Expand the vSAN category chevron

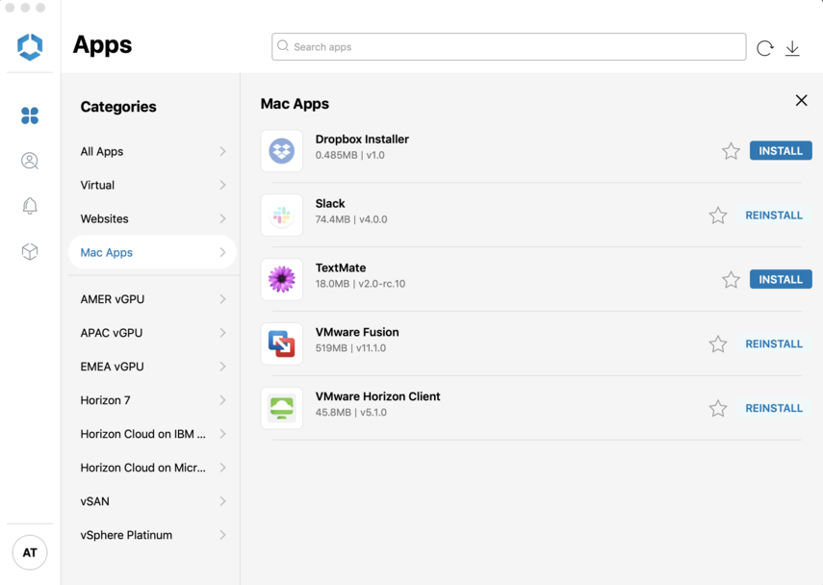pyautogui.click(x=222, y=501)
